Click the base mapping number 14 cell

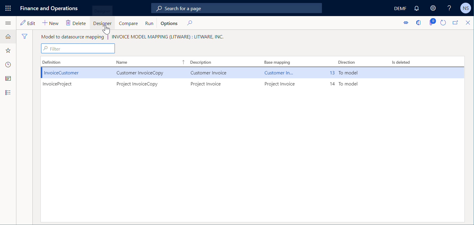(x=332, y=84)
